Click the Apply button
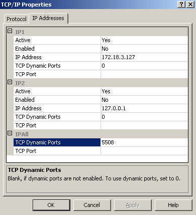196x215 pixels. point(133,205)
